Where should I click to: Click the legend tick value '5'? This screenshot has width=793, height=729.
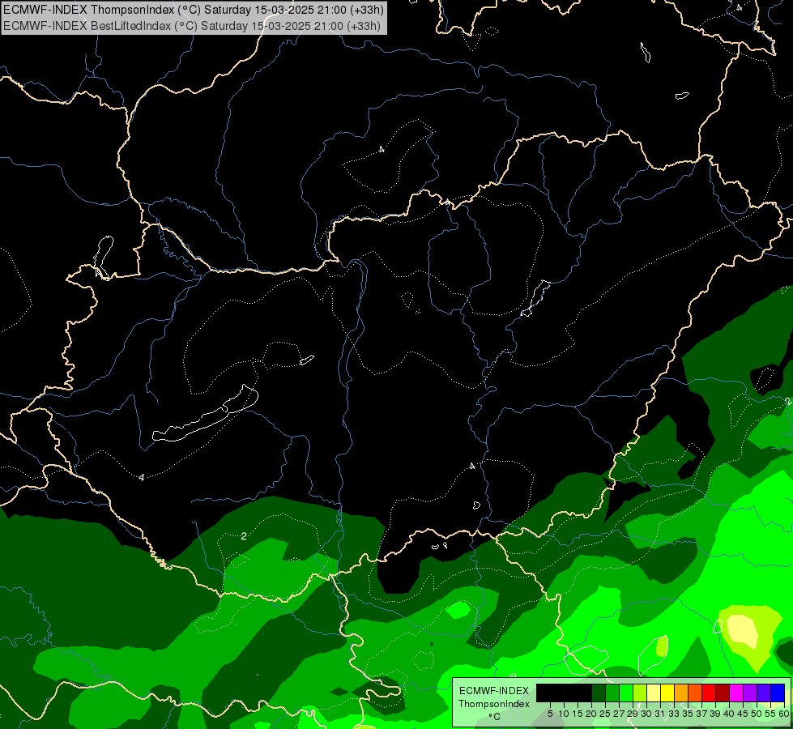click(550, 714)
